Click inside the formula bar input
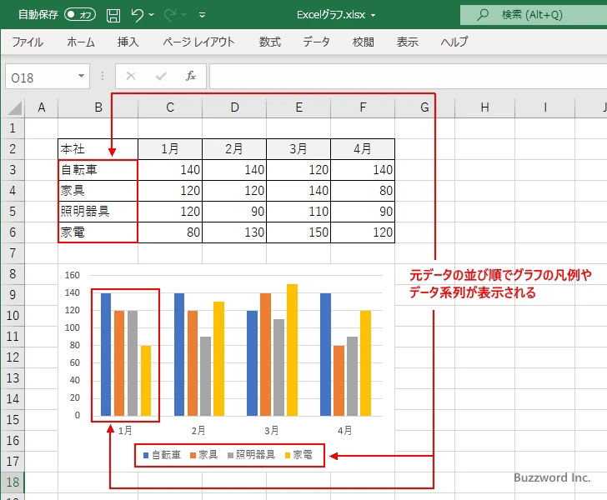Image resolution: width=607 pixels, height=500 pixels. [400, 77]
